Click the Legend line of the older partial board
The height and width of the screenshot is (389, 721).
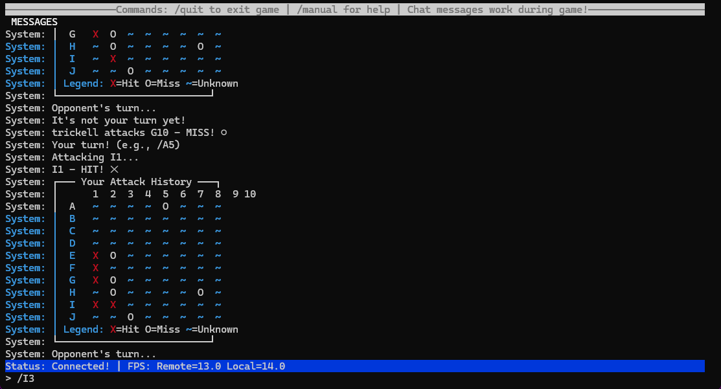(x=151, y=83)
